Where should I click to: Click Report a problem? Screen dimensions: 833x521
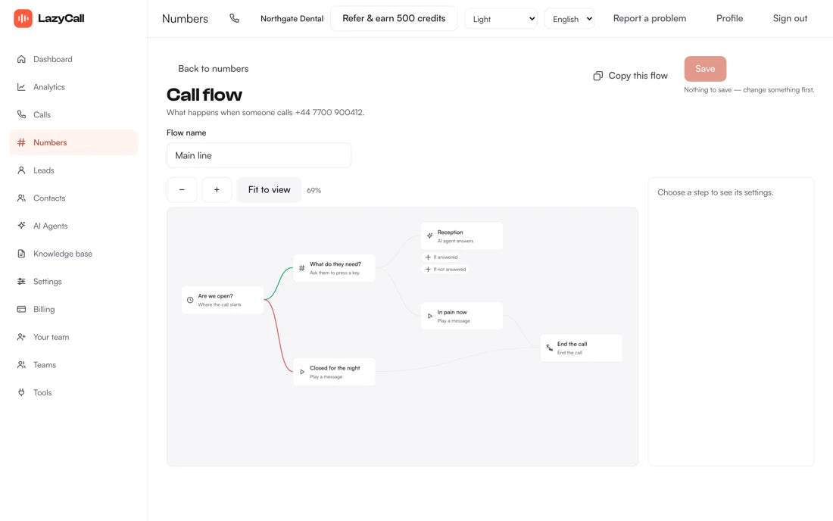pos(649,19)
